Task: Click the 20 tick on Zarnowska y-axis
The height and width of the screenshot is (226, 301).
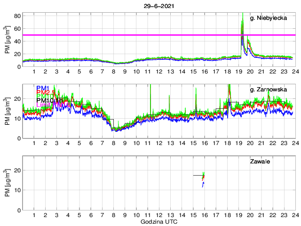Action: point(17,99)
